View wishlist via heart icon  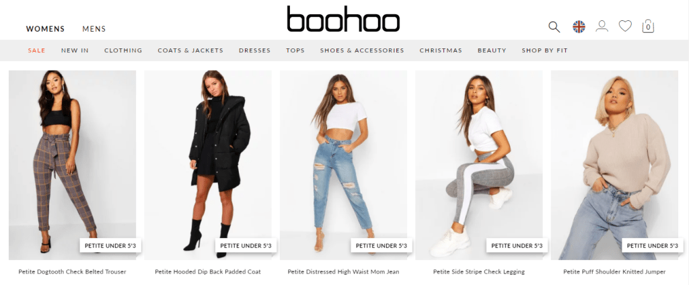[625, 26]
